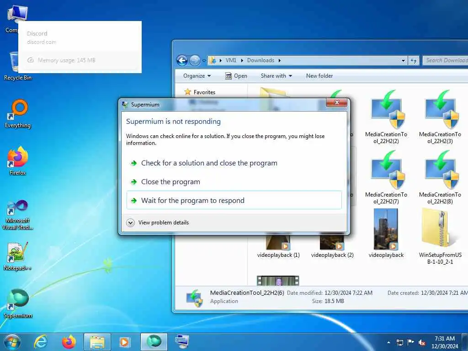Click Open in the Explorer toolbar

click(x=236, y=76)
